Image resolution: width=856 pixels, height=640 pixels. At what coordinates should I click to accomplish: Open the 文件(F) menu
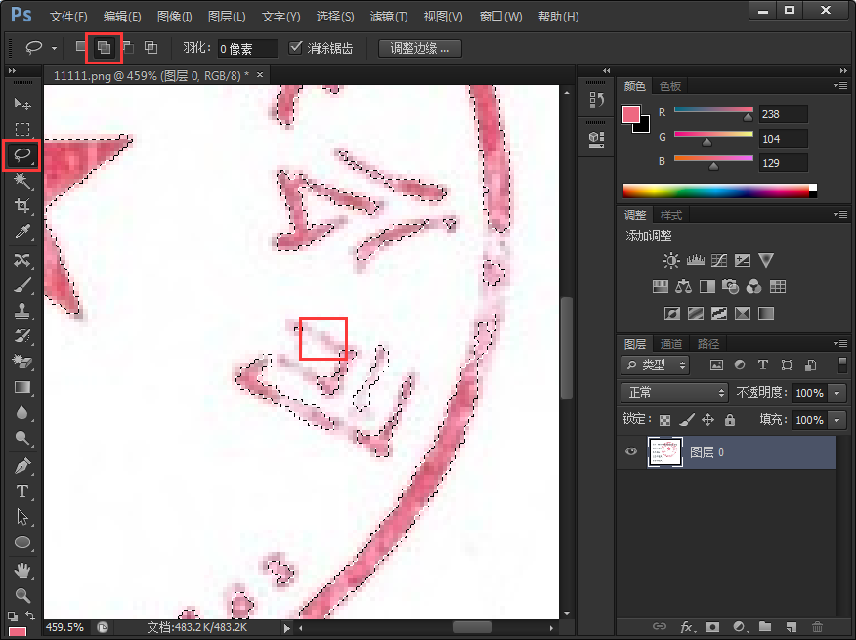point(68,17)
